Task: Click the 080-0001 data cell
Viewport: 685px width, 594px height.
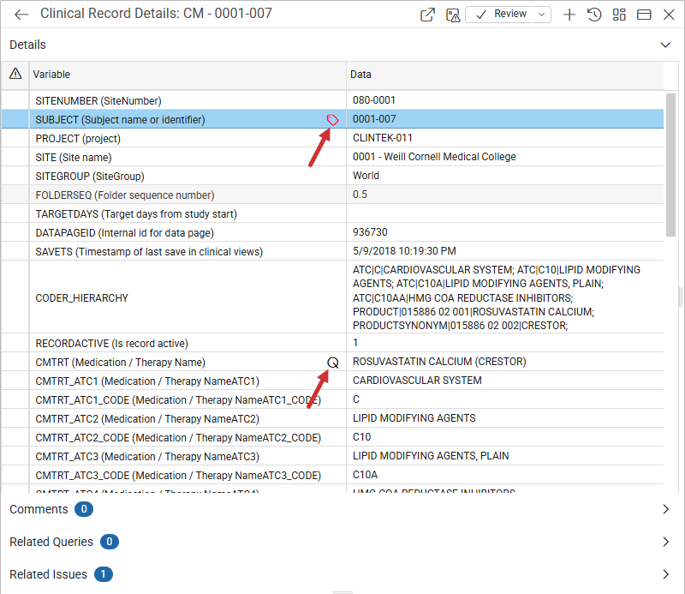Action: [x=505, y=100]
